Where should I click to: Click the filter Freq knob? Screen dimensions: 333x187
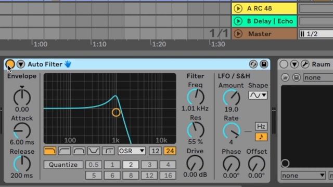[x=196, y=97]
